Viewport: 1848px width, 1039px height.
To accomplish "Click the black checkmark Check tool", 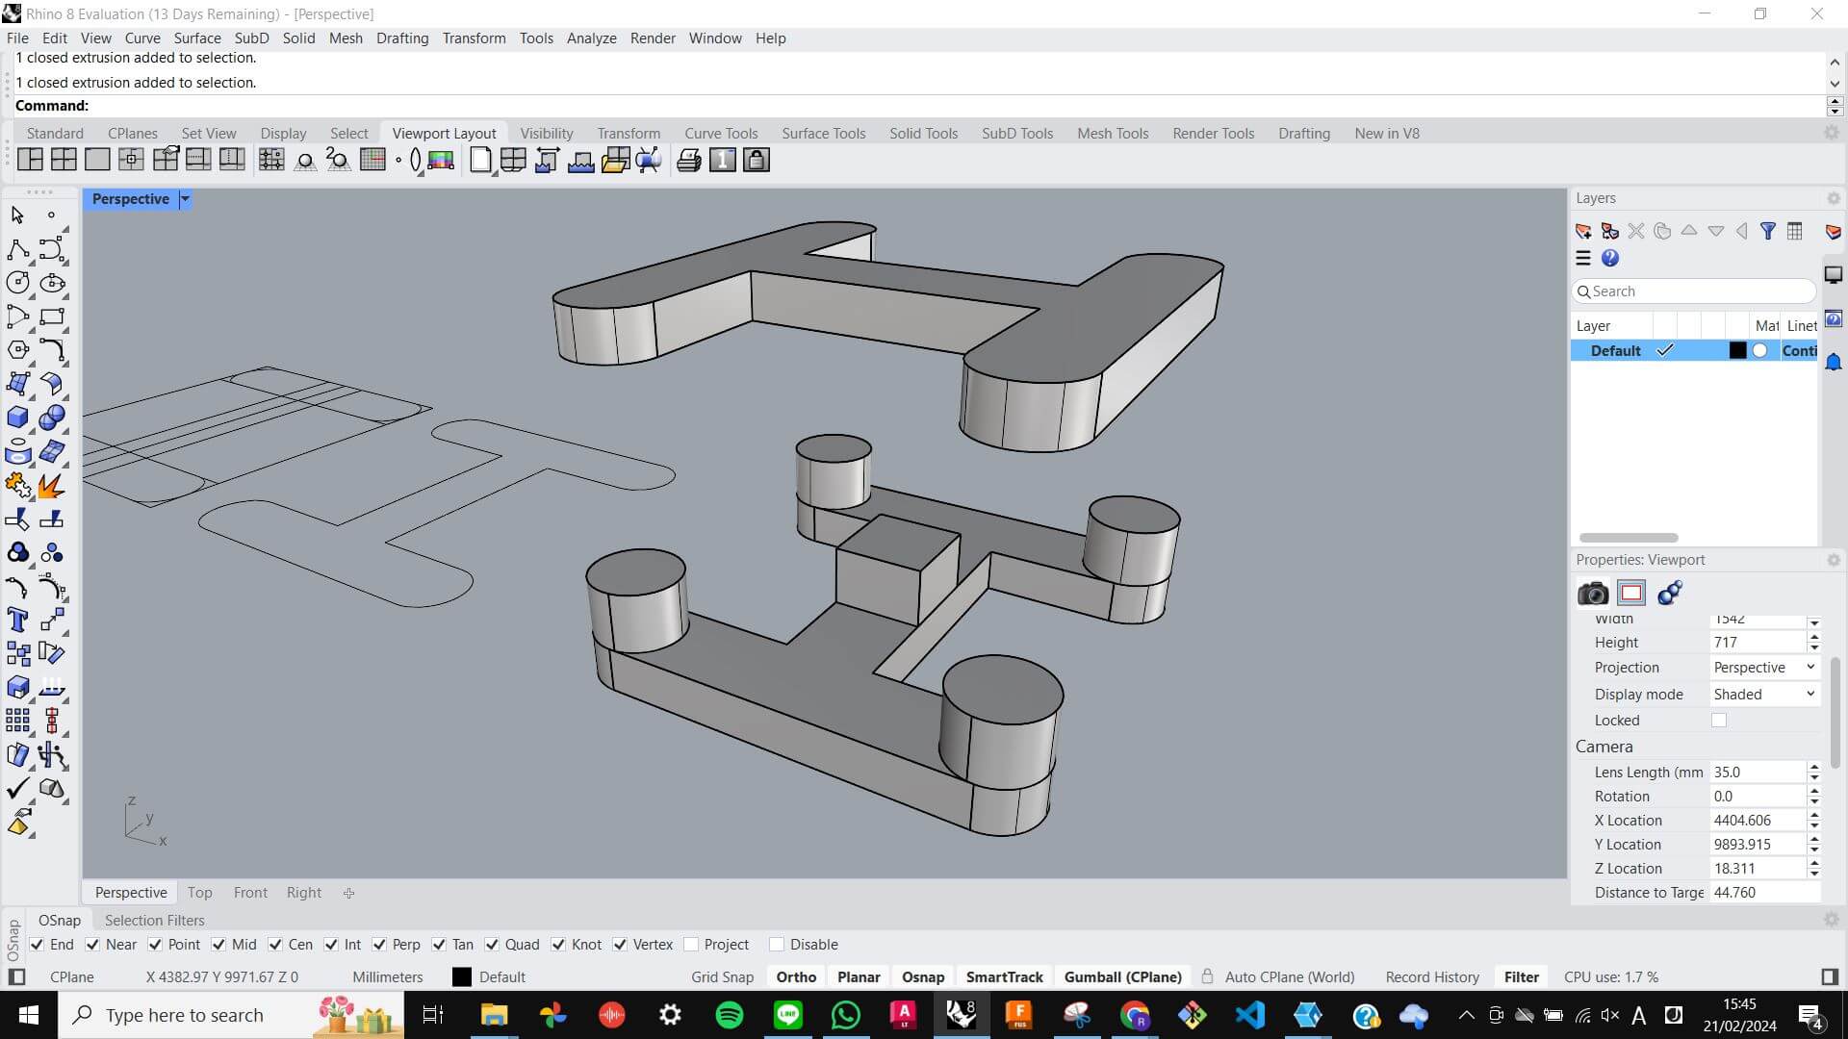I will tap(17, 789).
